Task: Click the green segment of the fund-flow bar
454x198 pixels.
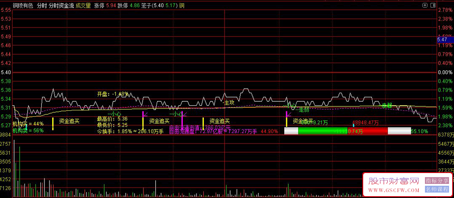Action: [322, 131]
